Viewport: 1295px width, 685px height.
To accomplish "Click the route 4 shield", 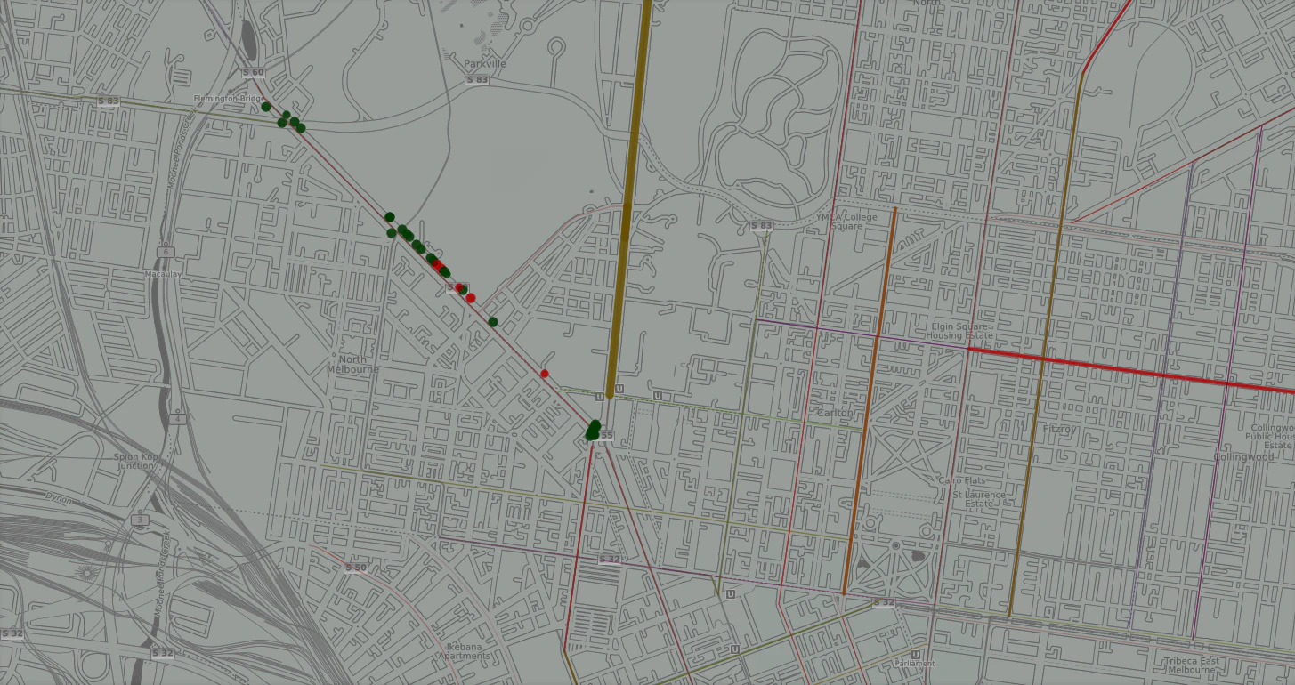I will coord(179,418).
